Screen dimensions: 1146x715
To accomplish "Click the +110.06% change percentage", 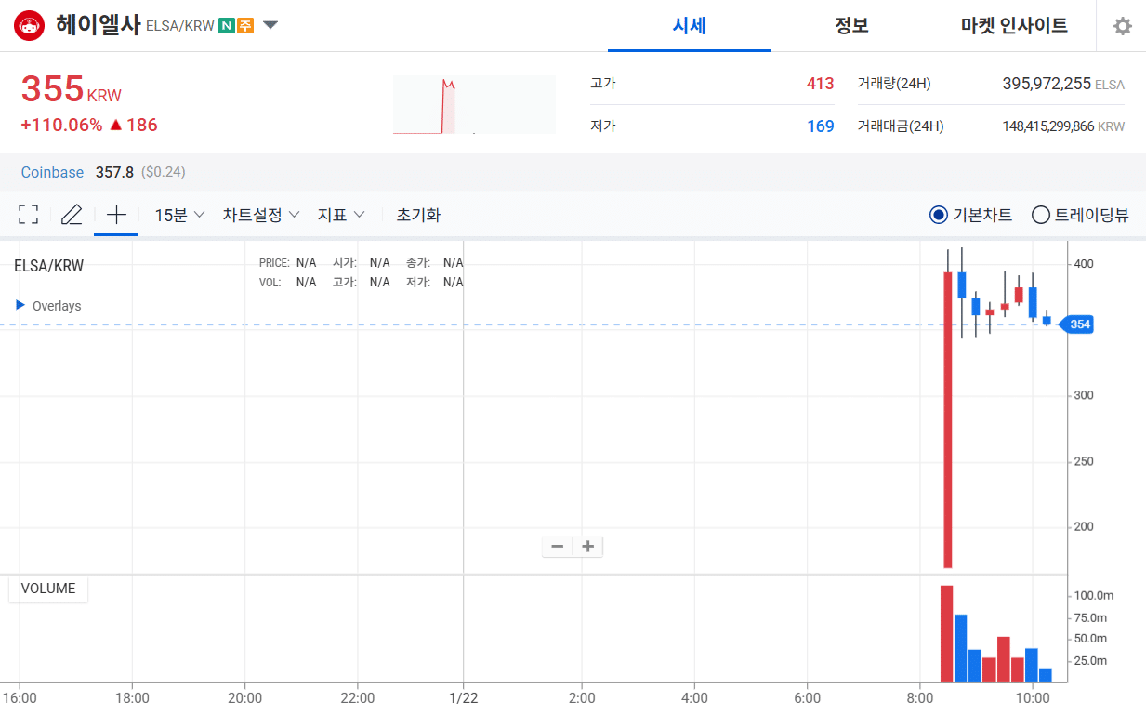I will tap(61, 125).
